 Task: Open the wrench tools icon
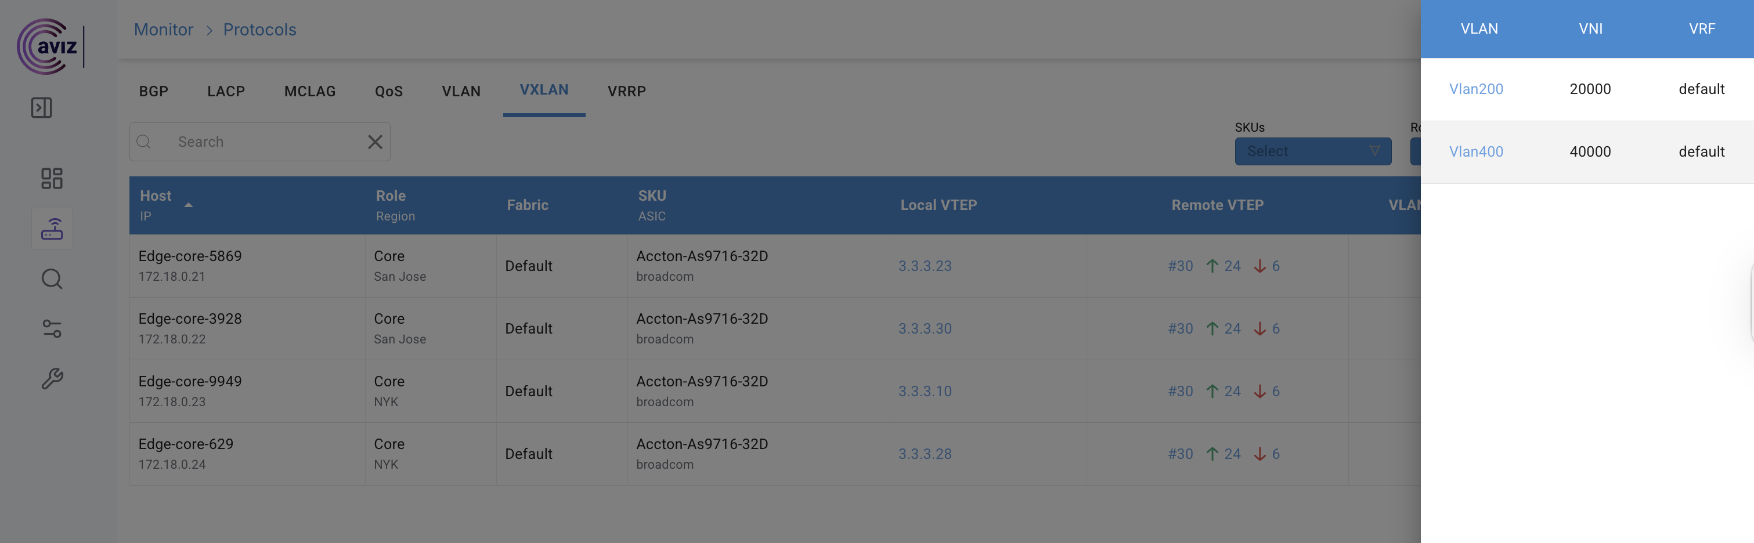pyautogui.click(x=52, y=378)
